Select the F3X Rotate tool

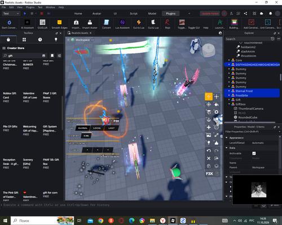pyautogui.click(x=209, y=104)
